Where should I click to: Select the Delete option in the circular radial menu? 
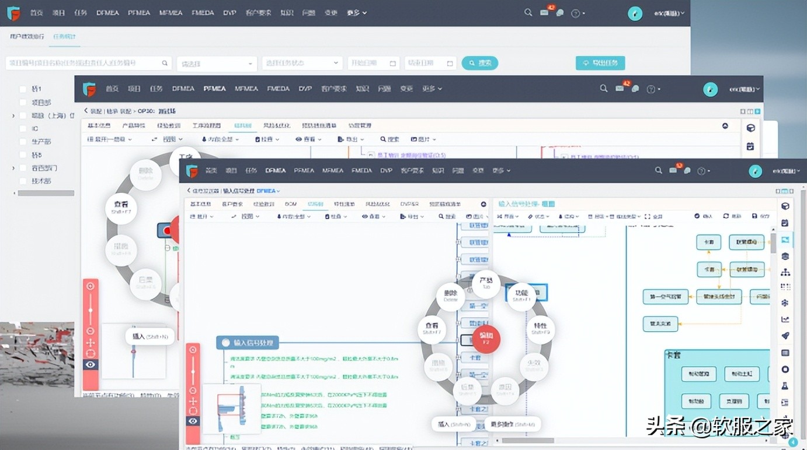point(451,296)
